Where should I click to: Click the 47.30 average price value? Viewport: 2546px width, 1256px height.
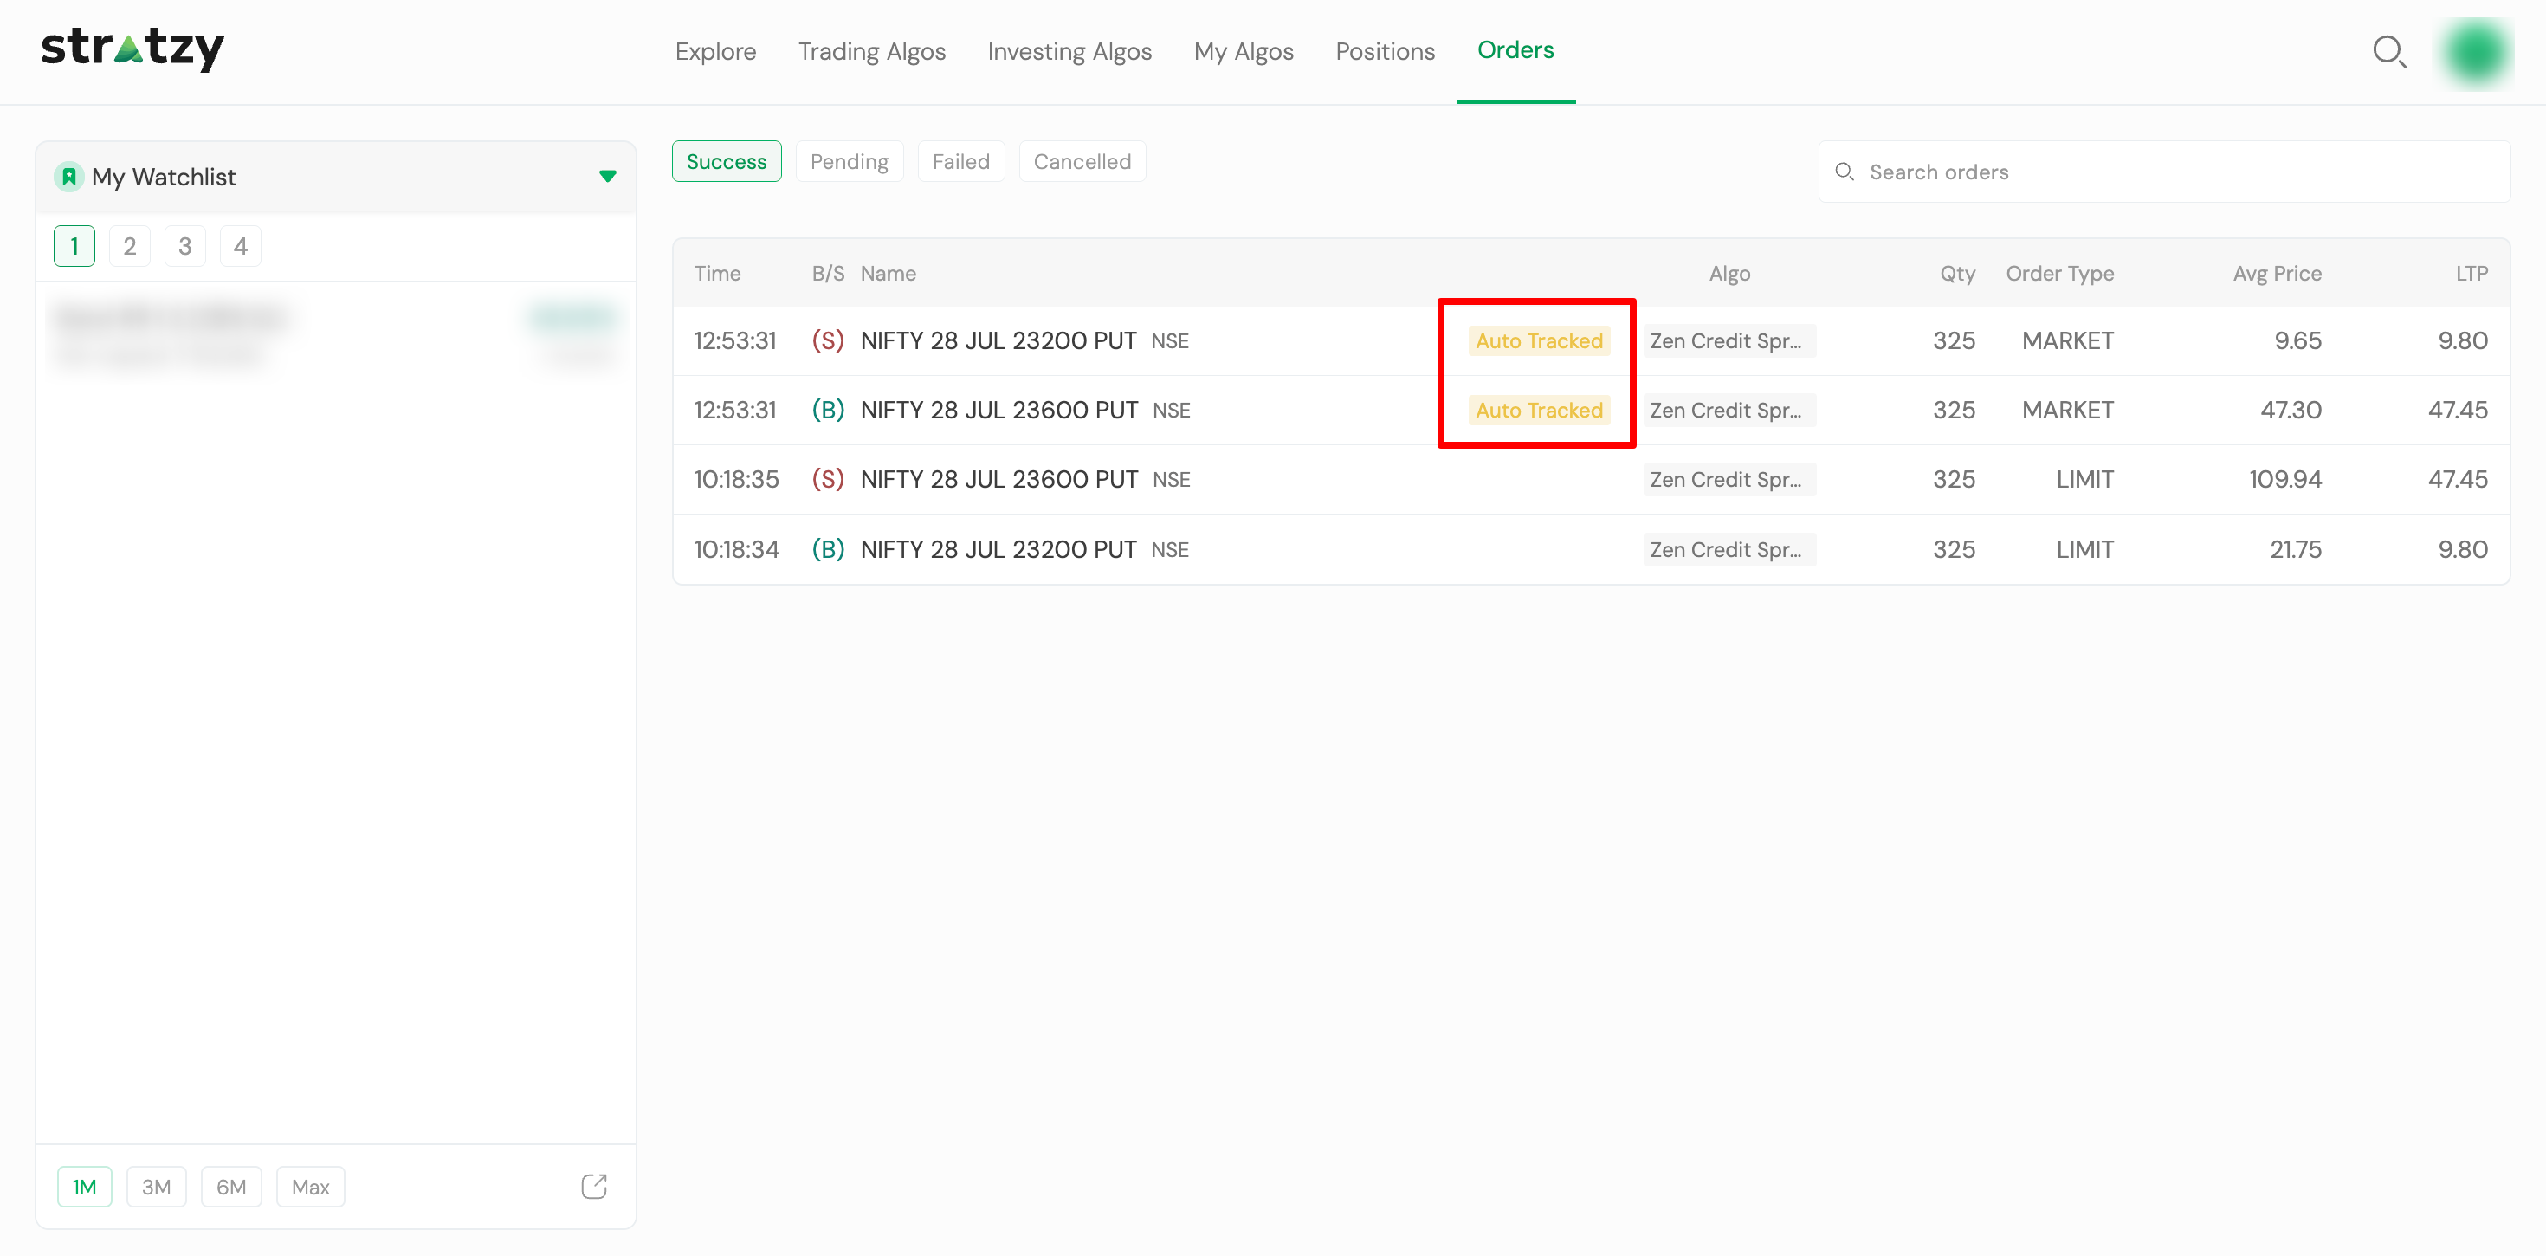click(2291, 410)
